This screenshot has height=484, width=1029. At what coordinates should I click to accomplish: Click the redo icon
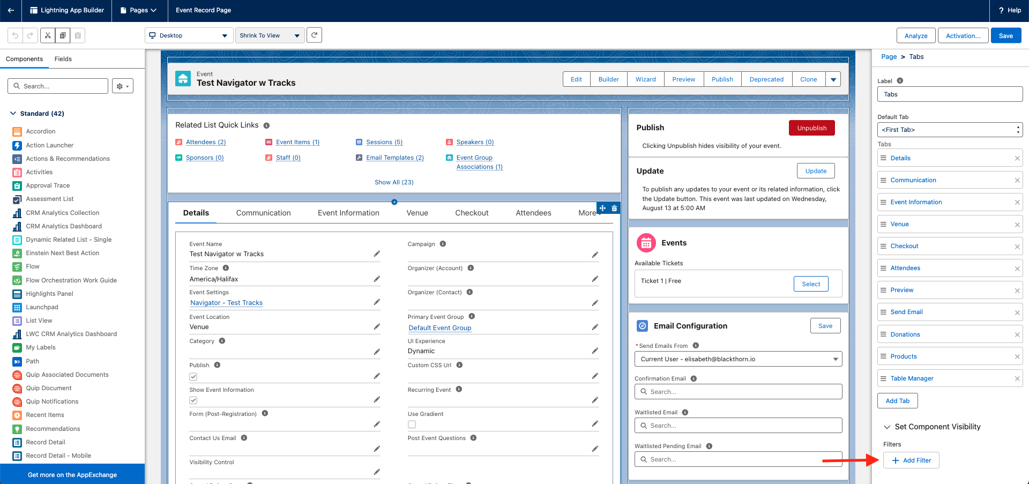click(31, 35)
